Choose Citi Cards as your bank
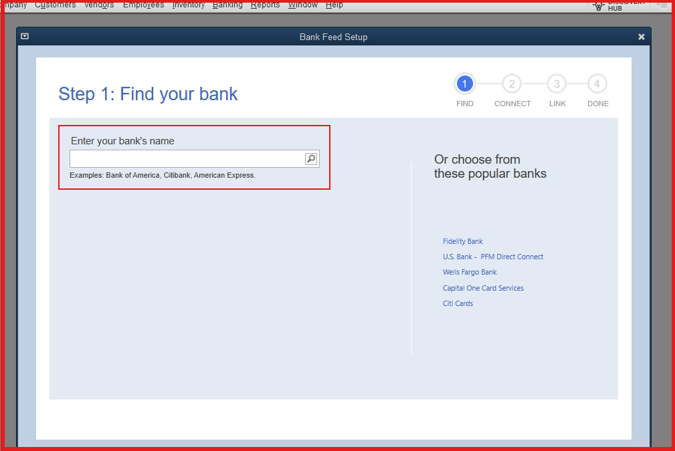This screenshot has height=451, width=675. coord(457,303)
